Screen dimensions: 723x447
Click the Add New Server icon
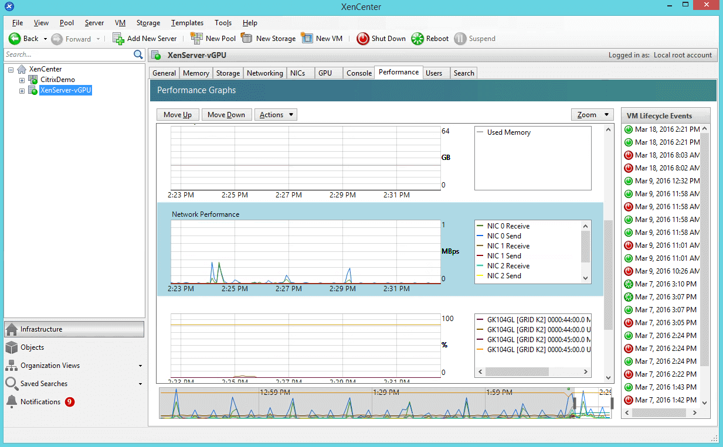coord(118,39)
